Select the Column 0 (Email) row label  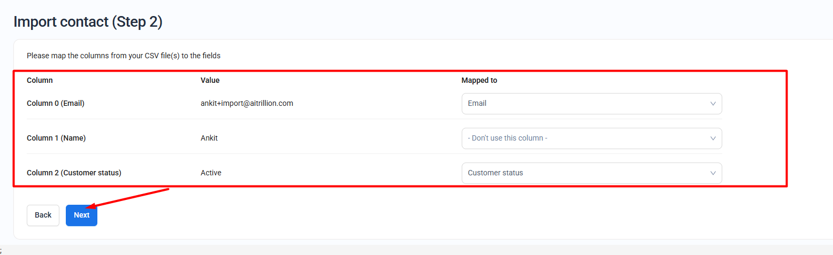coord(56,104)
